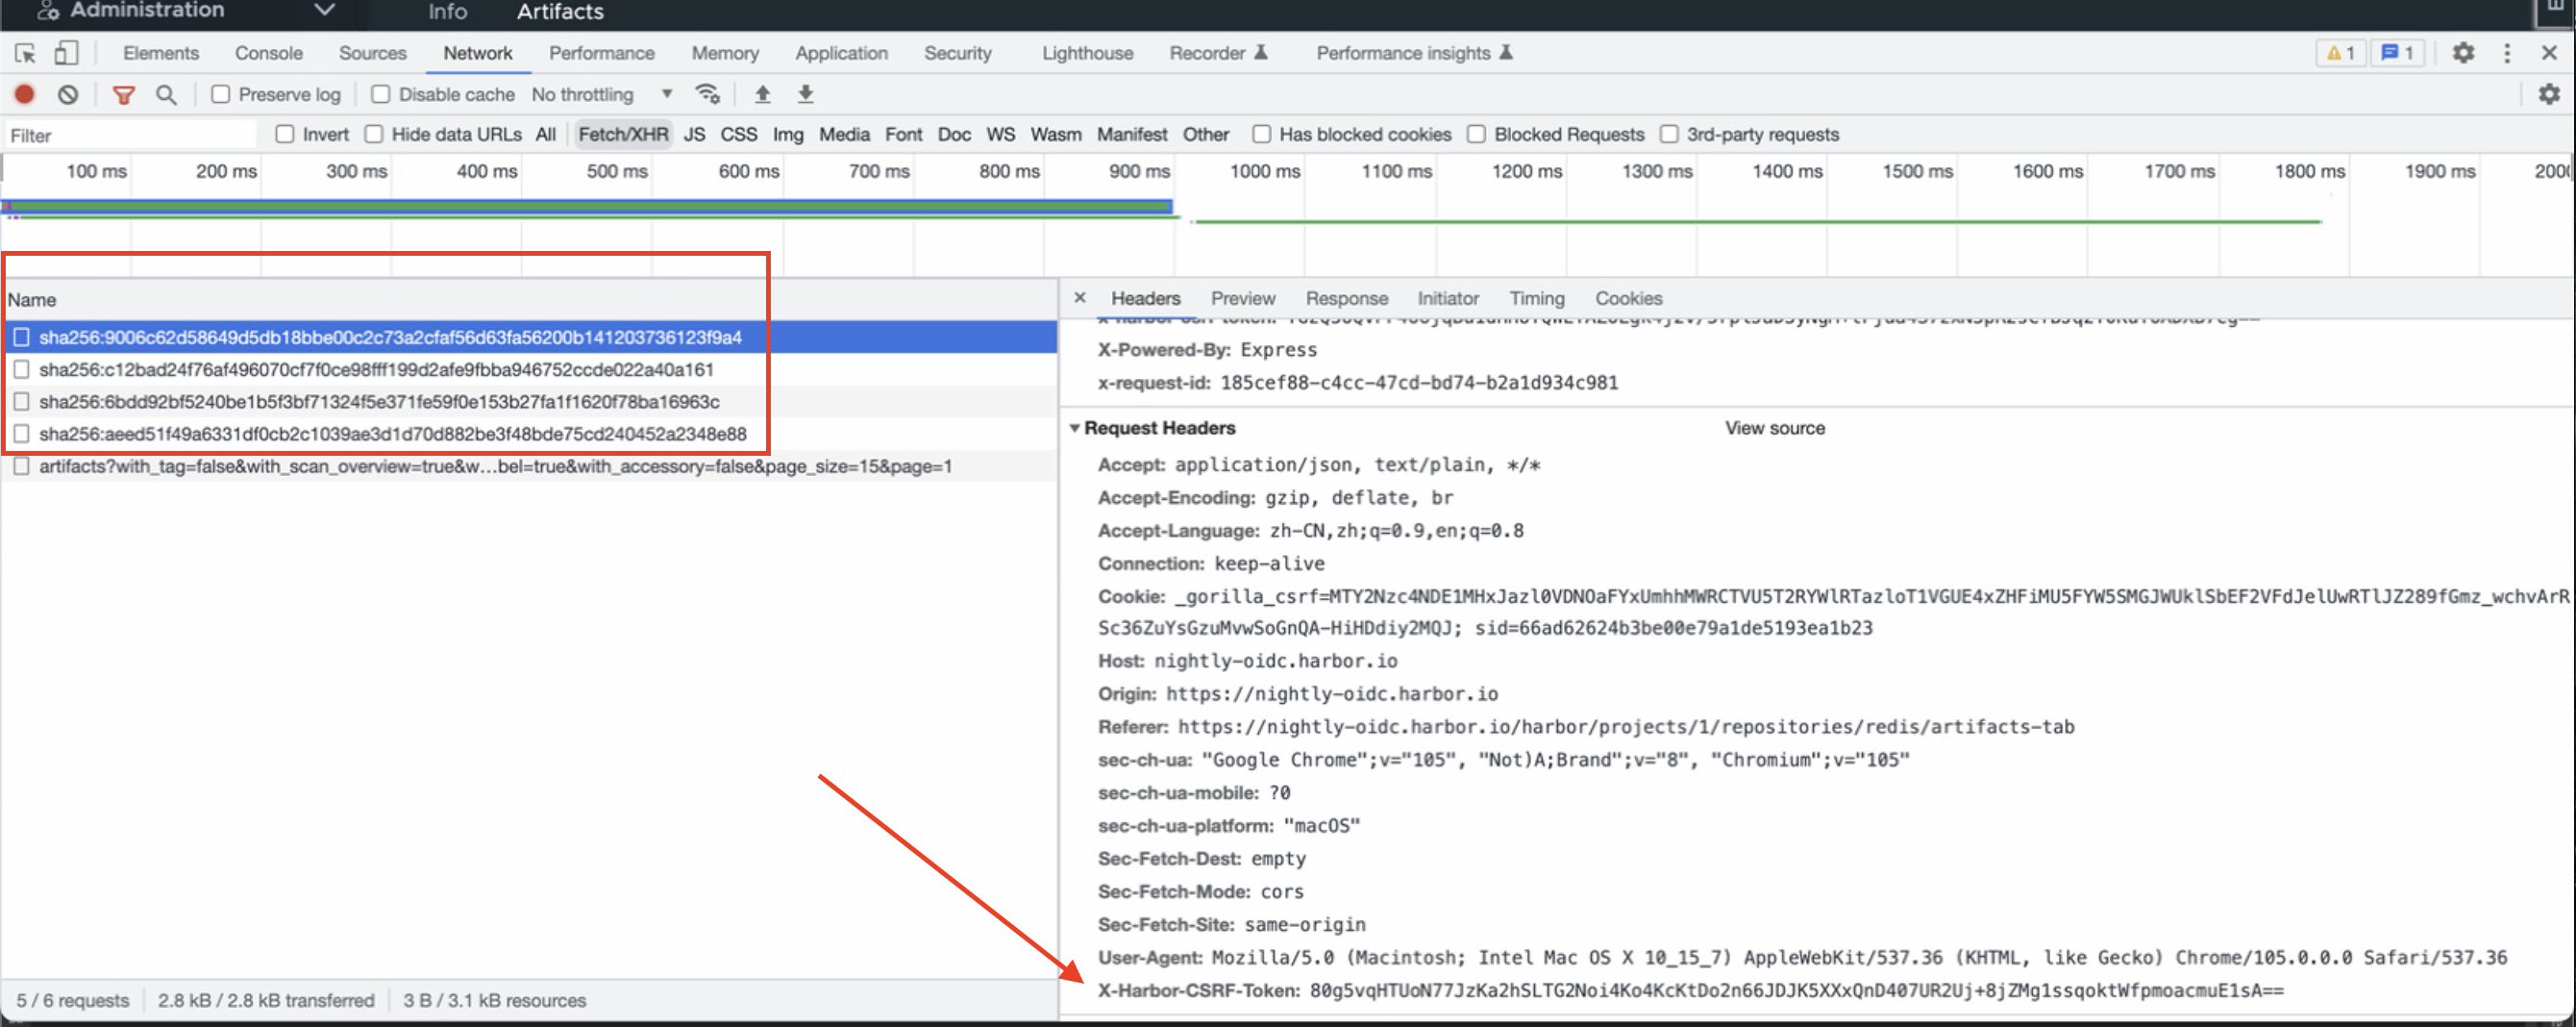Filter requests by CSS
The image size is (2576, 1027).
tap(738, 134)
